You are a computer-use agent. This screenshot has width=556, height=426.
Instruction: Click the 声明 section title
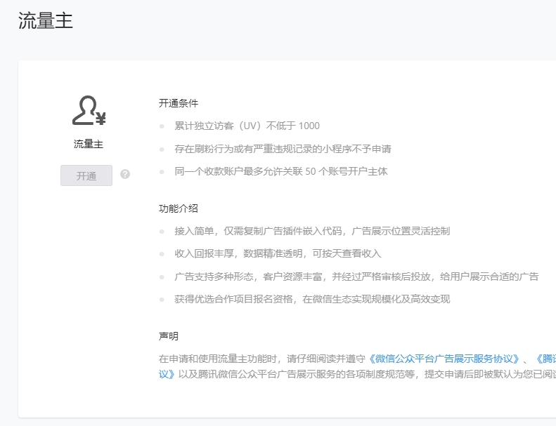tap(169, 336)
